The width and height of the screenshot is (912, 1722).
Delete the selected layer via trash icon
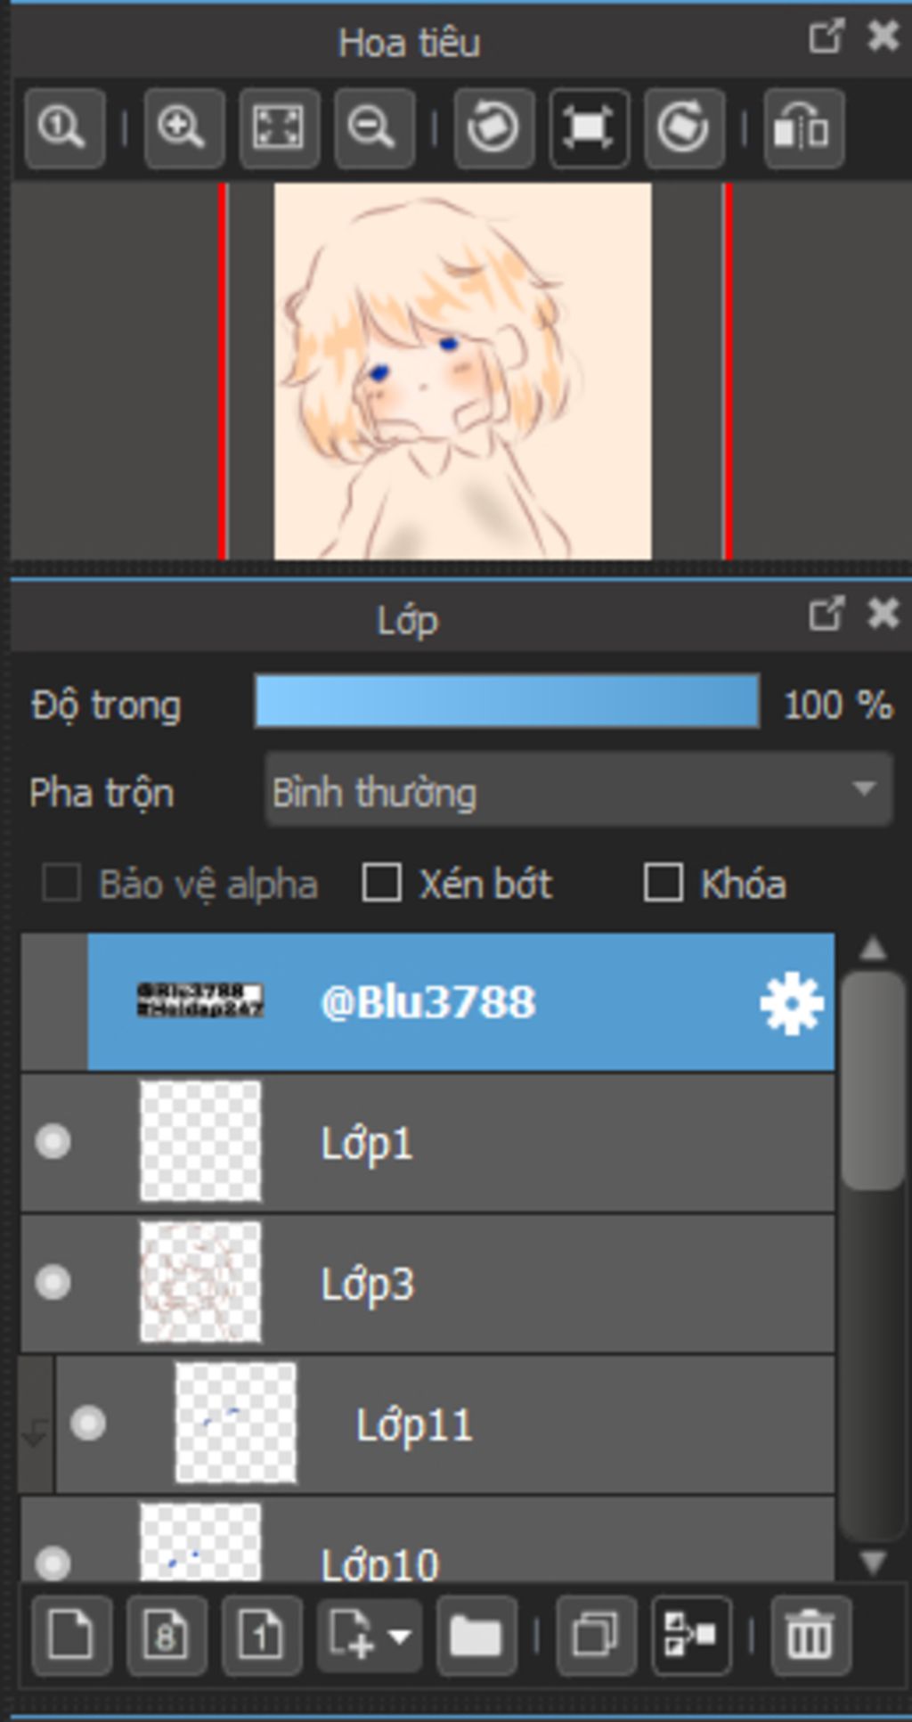click(810, 1636)
